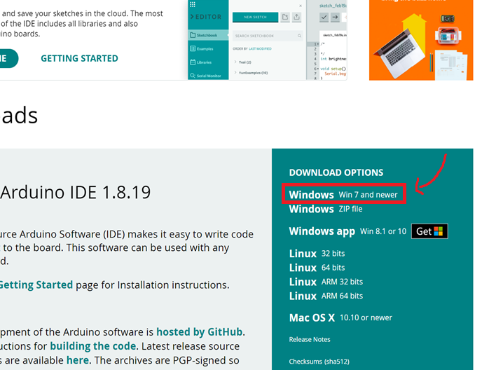Image resolution: width=503 pixels, height=370 pixels.
Task: Click the 'here' archives link
Action: pos(77,360)
